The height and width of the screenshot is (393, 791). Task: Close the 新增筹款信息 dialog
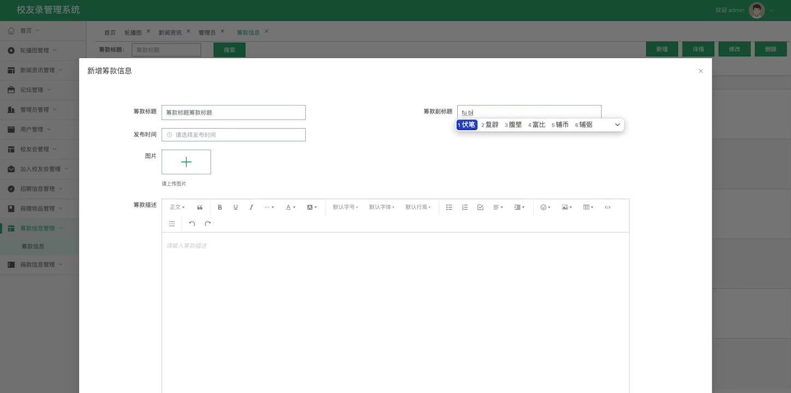(x=701, y=71)
